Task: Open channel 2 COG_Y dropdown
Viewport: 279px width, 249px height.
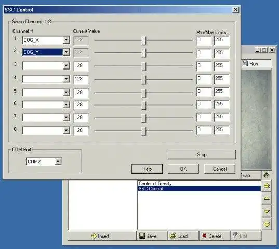Action: pyautogui.click(x=66, y=52)
